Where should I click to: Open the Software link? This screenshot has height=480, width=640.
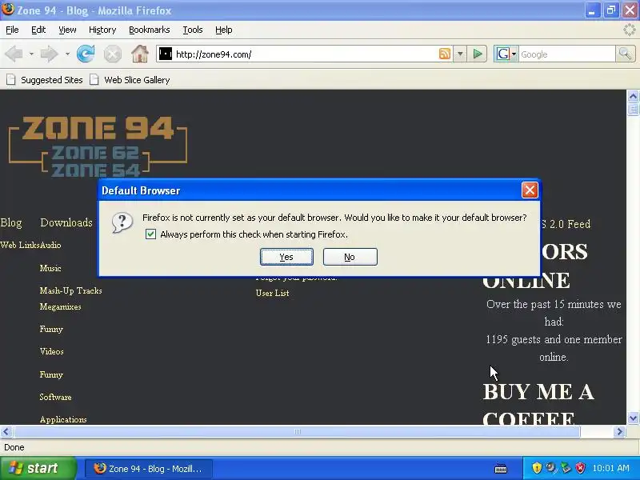(x=55, y=397)
